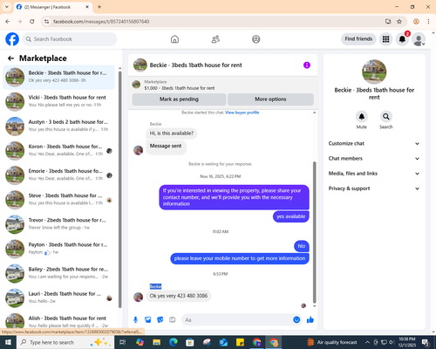Click the Marketplace $1,000 listing row

point(223,85)
